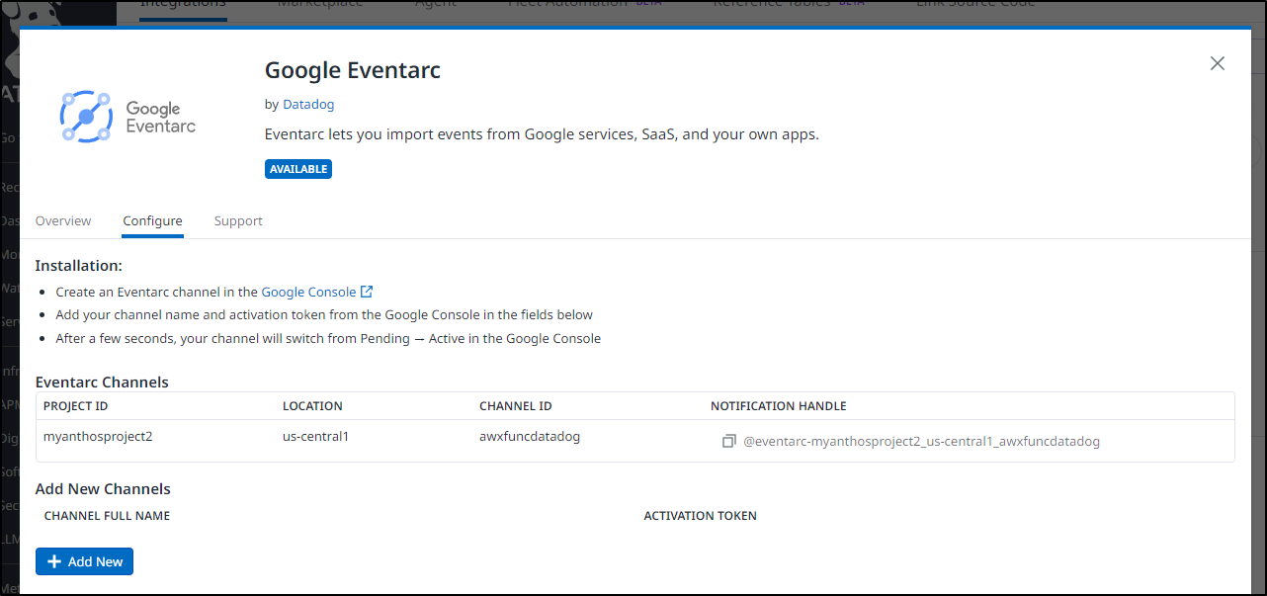
Task: Click the external link icon beside Google Console
Action: click(x=367, y=292)
